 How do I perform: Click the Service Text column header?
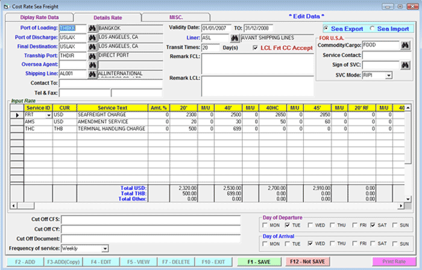[x=112, y=108]
